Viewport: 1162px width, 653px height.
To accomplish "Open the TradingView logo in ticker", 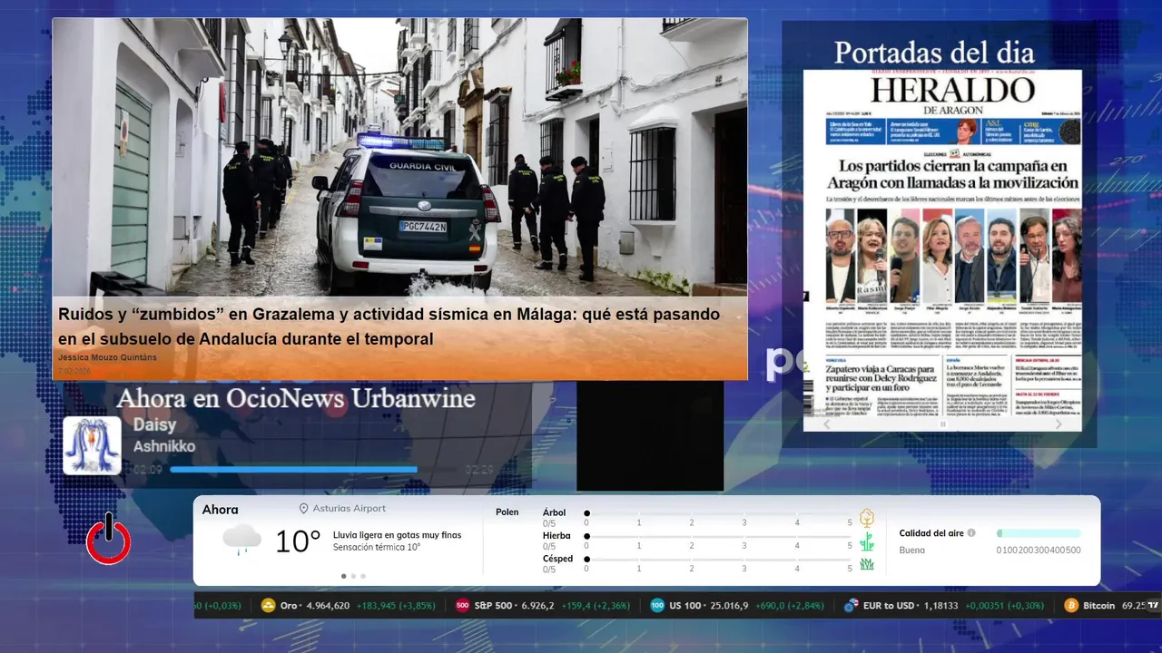I will [x=1153, y=606].
